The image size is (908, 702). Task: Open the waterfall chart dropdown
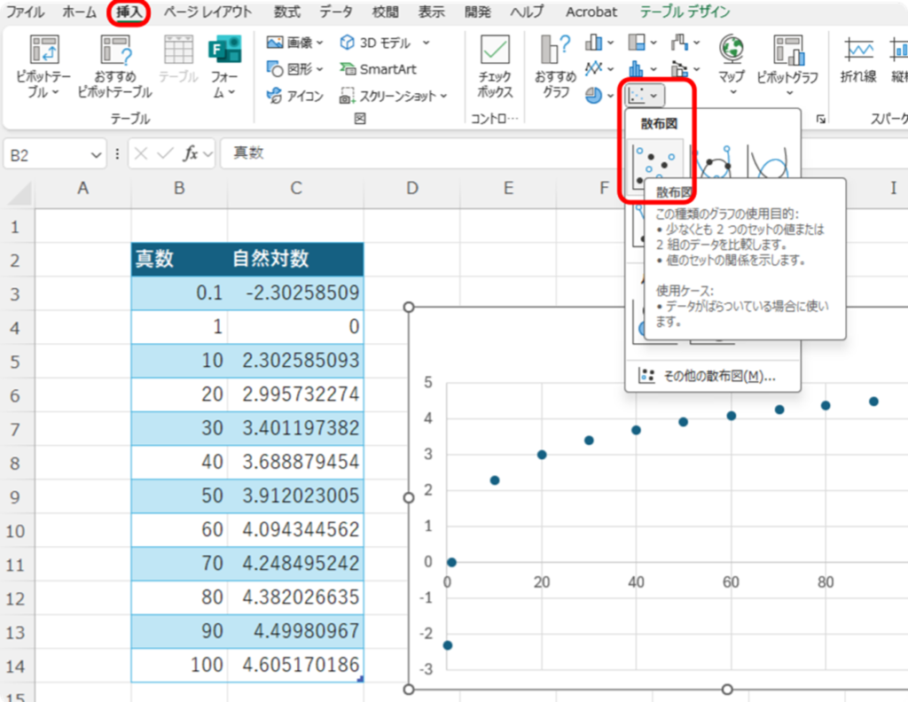(685, 43)
